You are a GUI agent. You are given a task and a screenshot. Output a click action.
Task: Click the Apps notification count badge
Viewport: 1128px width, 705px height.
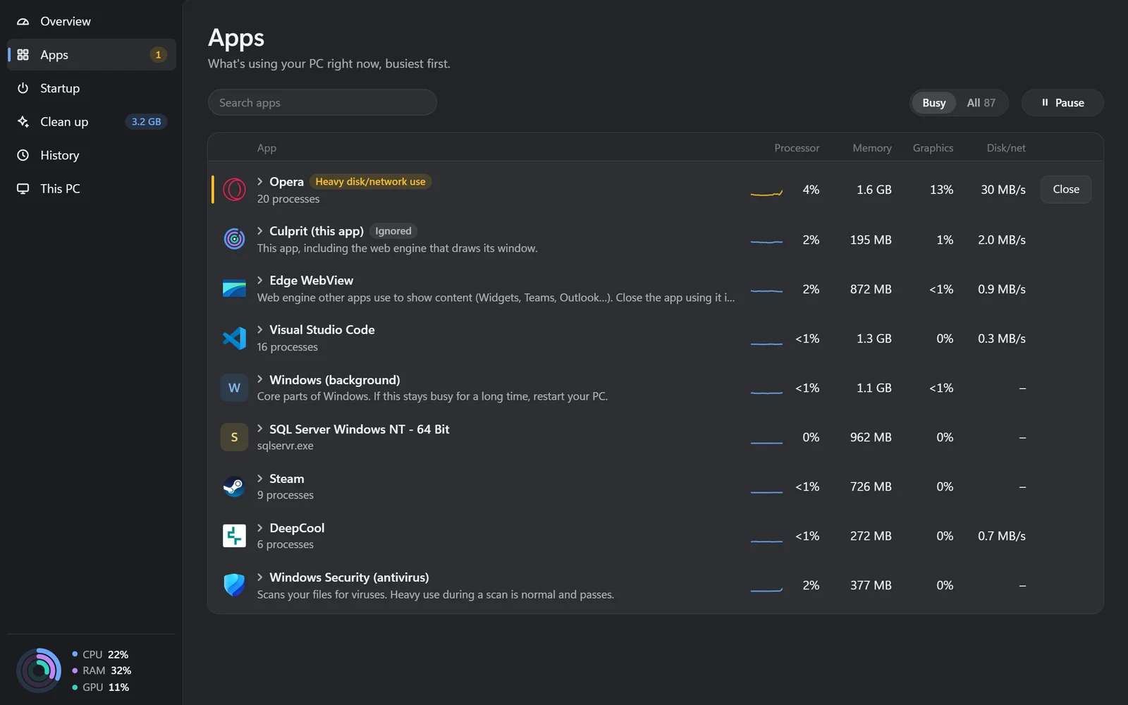tap(158, 55)
